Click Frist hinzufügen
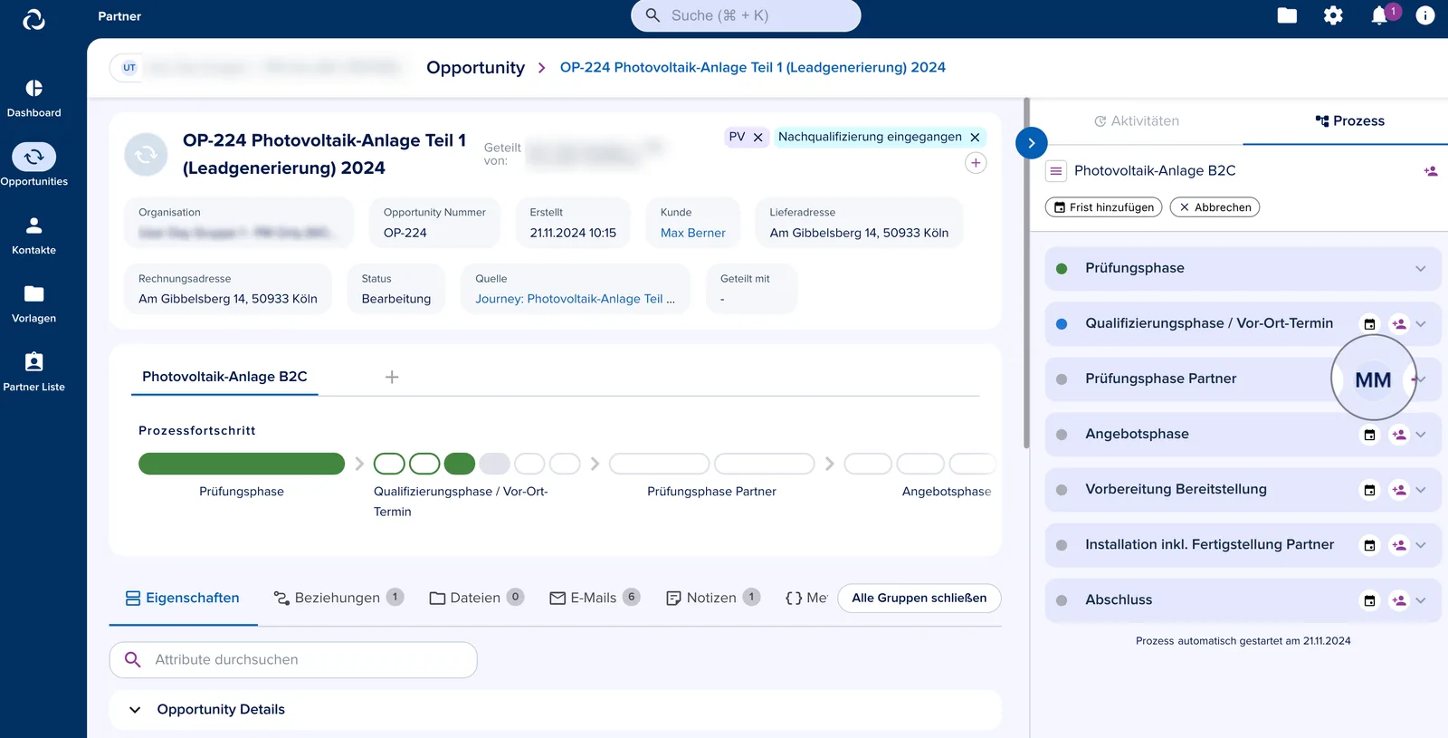 [x=1104, y=207]
